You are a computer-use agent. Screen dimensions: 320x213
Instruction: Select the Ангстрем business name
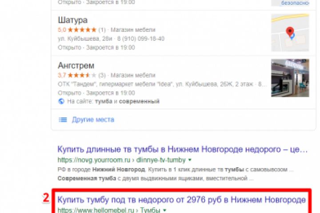pos(76,66)
